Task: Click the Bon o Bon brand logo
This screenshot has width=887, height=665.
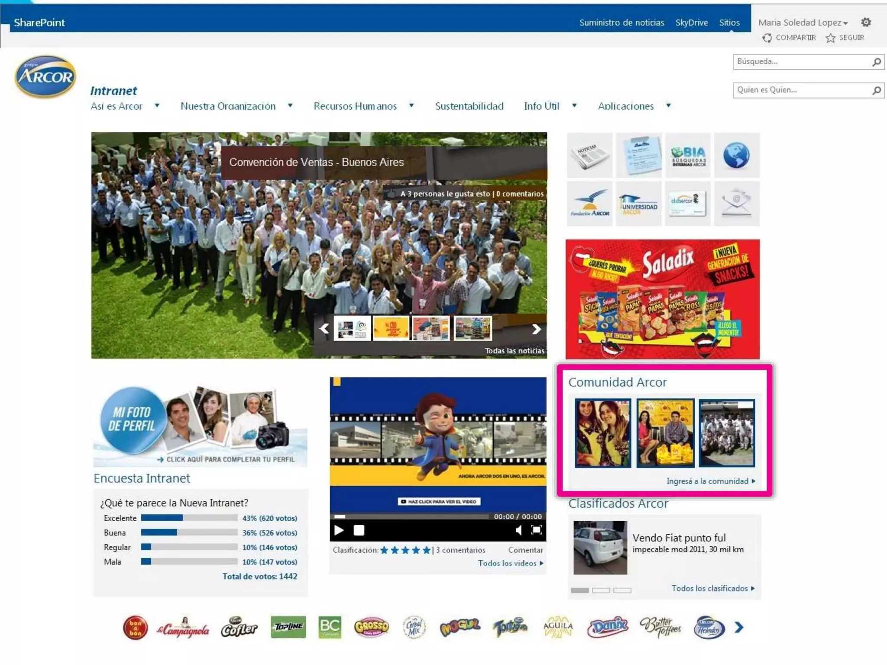Action: [135, 627]
